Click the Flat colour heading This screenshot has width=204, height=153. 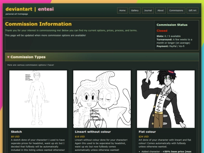[147, 132]
